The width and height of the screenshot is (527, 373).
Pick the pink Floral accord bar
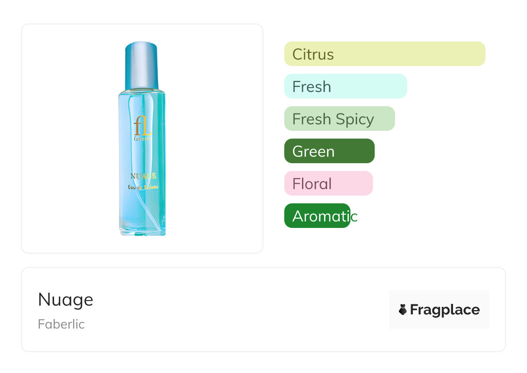[x=328, y=183]
